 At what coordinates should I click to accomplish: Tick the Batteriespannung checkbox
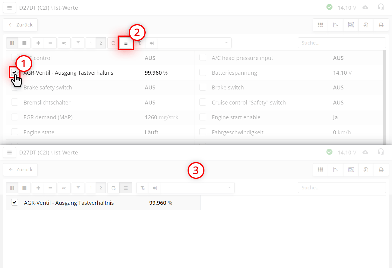[x=203, y=73]
